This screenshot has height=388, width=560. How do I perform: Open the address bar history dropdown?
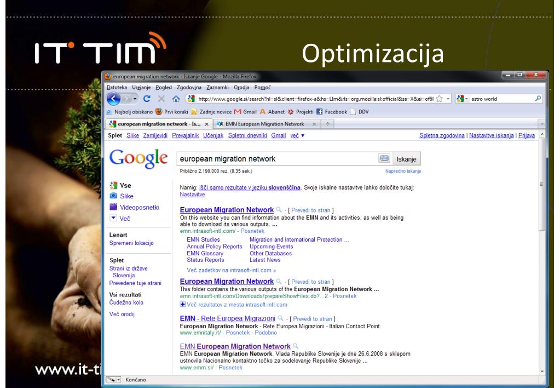(x=448, y=99)
